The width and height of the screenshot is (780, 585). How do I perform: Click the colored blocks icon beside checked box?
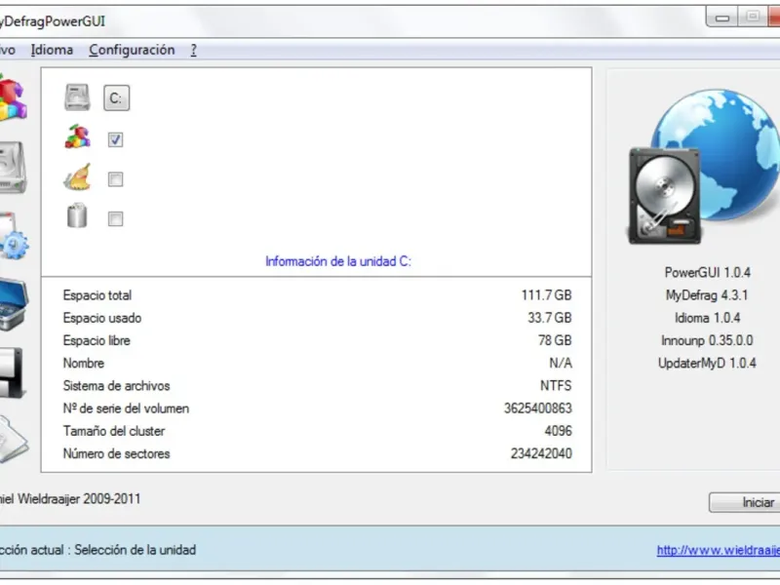click(78, 136)
